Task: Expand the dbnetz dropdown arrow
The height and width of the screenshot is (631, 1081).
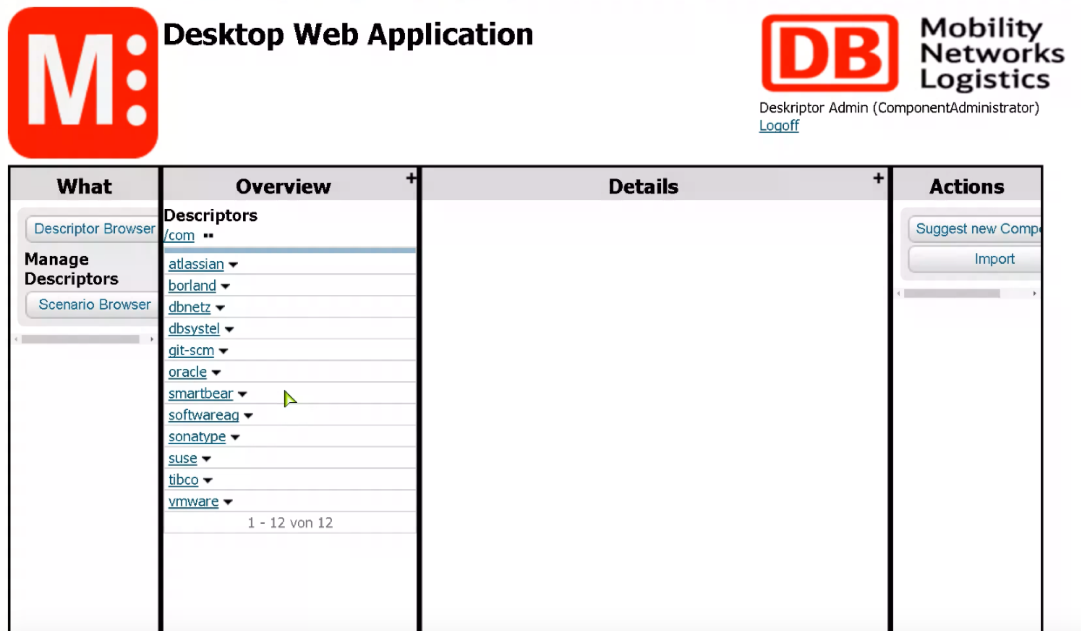Action: (220, 308)
